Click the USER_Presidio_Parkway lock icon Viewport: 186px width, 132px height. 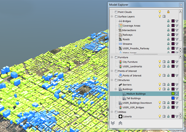coord(168,48)
